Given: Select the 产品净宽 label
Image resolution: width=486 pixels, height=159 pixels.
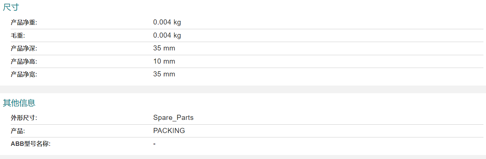Looking at the screenshot, I should pos(24,74).
